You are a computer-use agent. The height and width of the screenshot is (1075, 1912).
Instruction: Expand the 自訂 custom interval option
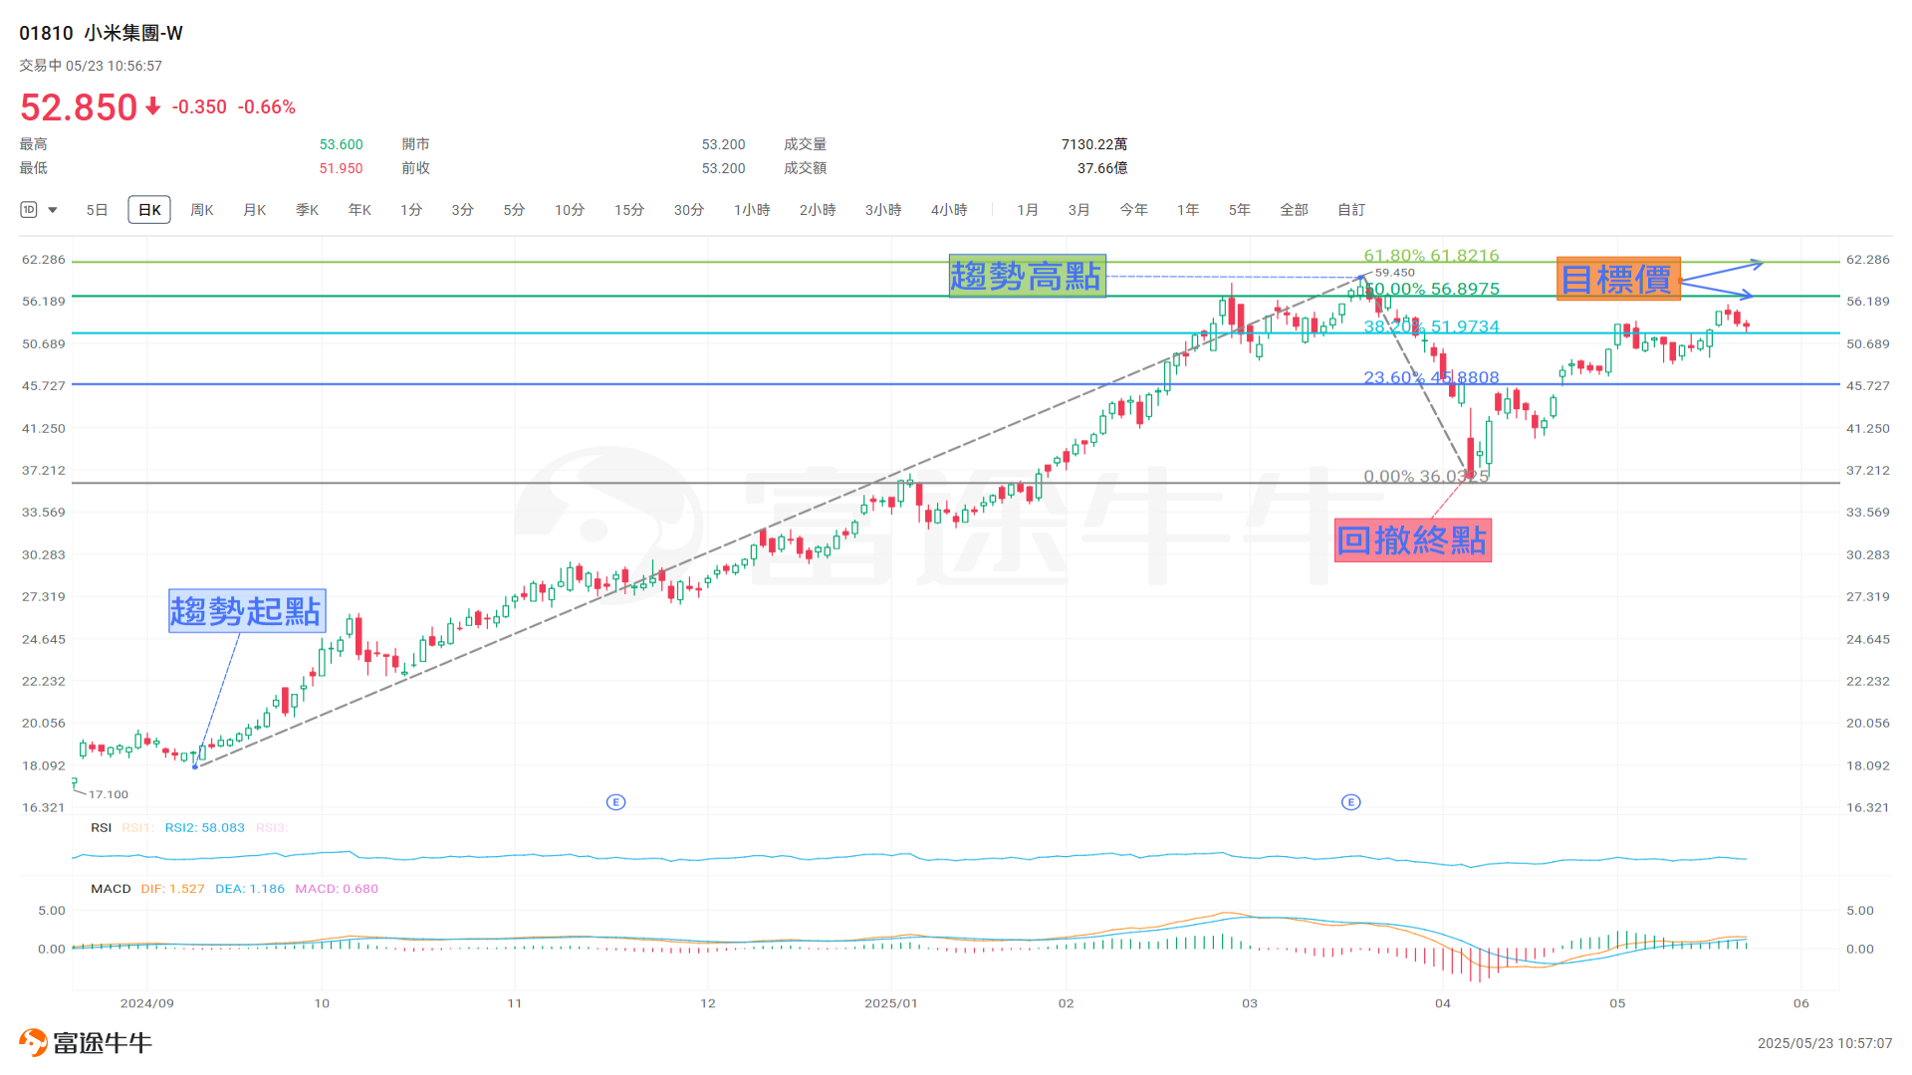pos(1350,210)
